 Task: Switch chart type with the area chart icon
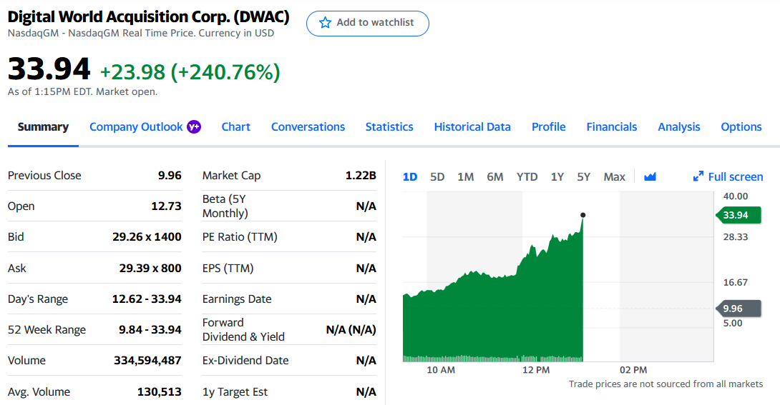click(x=650, y=176)
